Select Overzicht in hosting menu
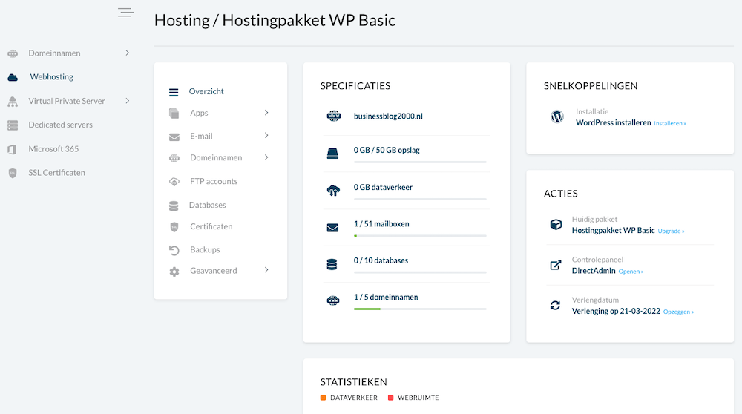742x414 pixels. [x=206, y=91]
